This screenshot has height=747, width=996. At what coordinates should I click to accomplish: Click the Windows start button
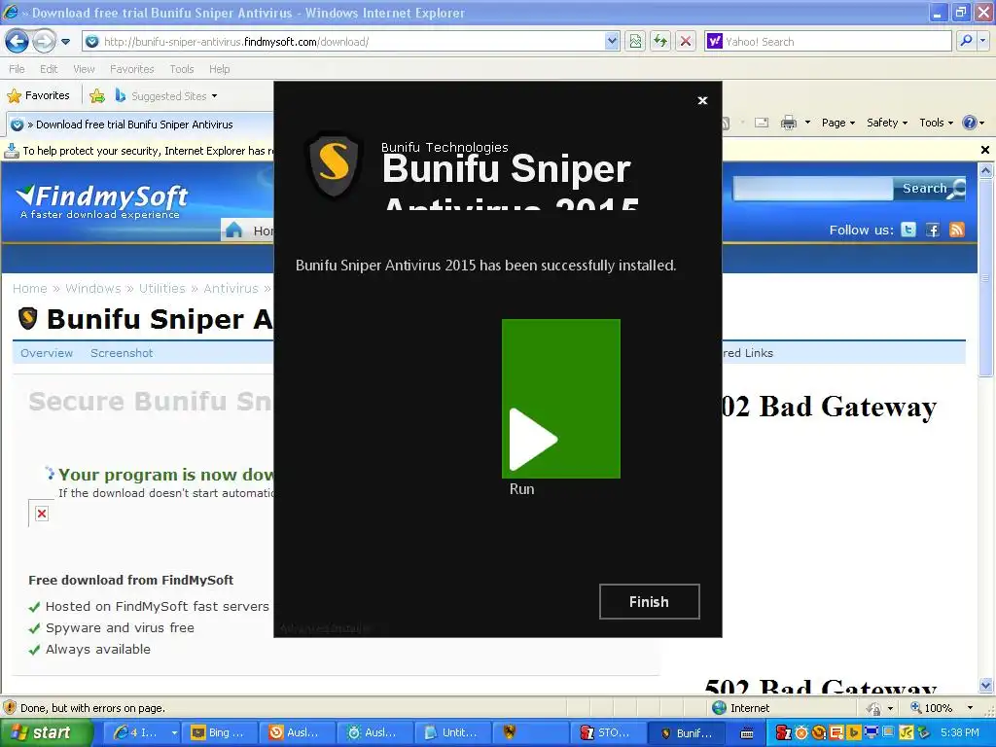pos(46,733)
